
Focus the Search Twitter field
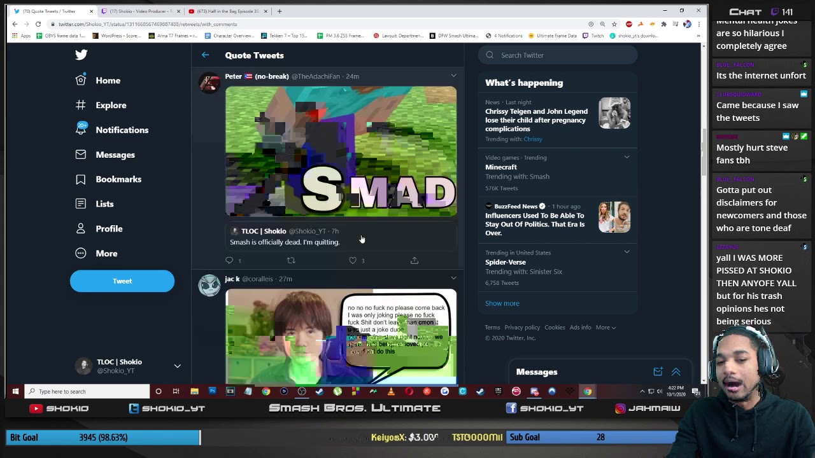click(x=558, y=55)
